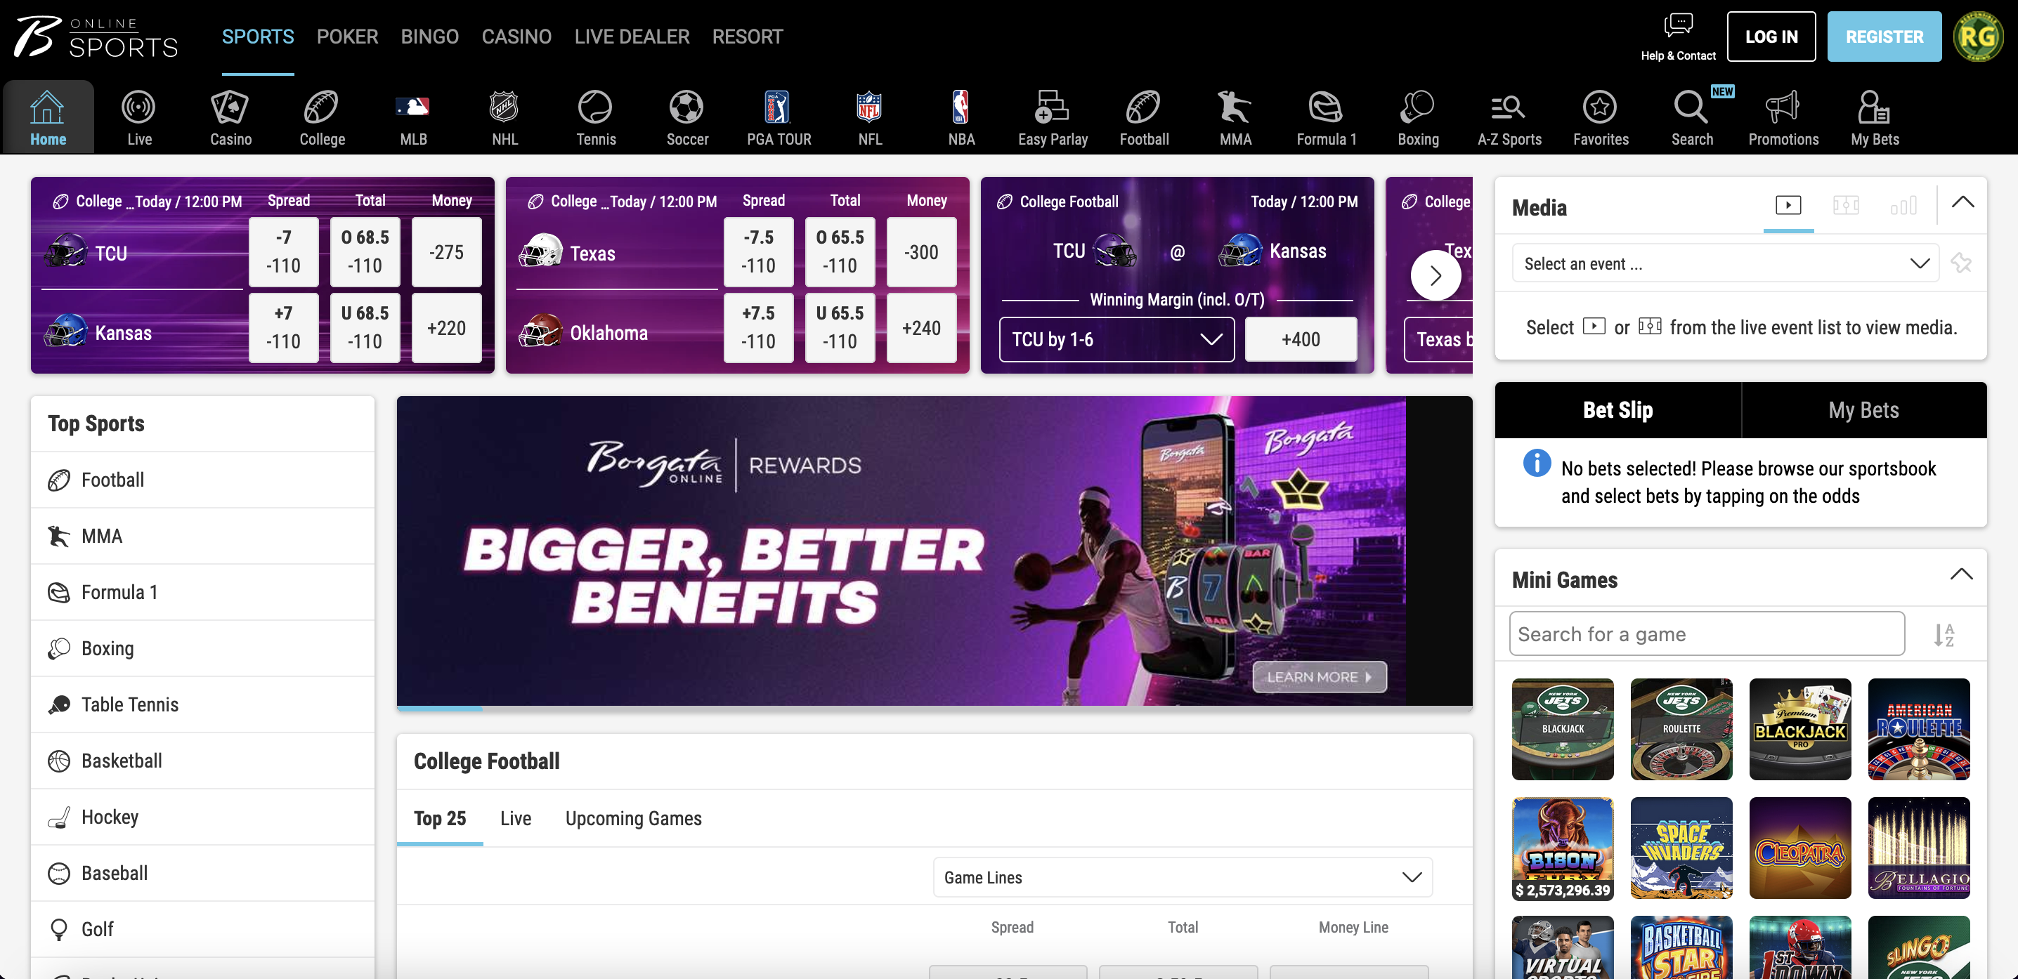Switch to the BINGO section

tap(429, 37)
